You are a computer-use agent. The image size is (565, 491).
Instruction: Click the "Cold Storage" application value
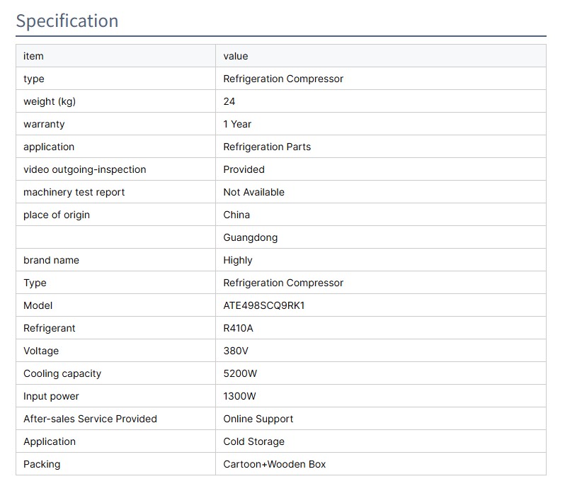[253, 441]
